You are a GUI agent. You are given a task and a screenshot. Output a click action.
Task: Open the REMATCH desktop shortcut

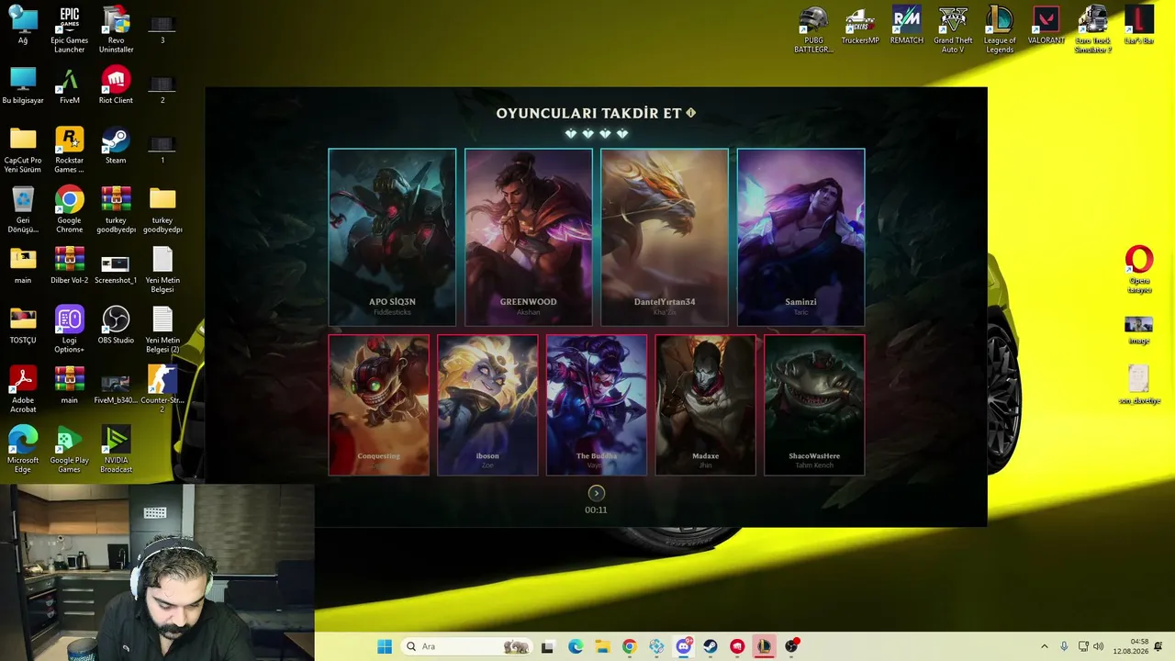(x=907, y=26)
